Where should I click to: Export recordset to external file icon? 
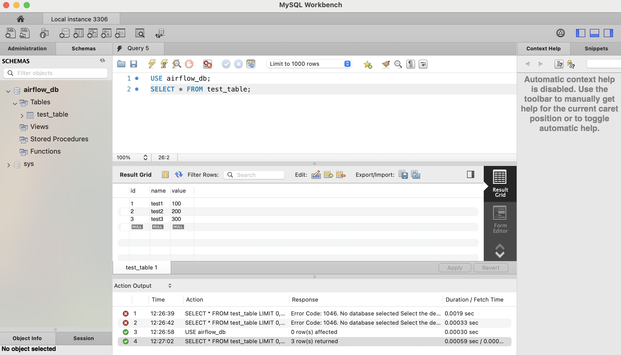[403, 175]
